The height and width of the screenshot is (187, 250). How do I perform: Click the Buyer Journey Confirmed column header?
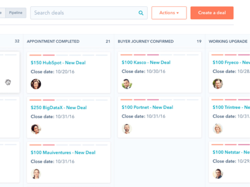click(x=146, y=41)
